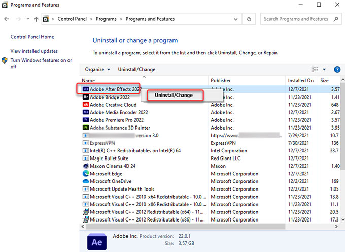The image size is (345, 252).
Task: Sort by the Installed On column header
Action: tap(301, 81)
